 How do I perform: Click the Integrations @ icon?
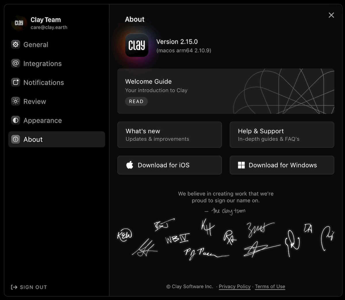pos(16,64)
